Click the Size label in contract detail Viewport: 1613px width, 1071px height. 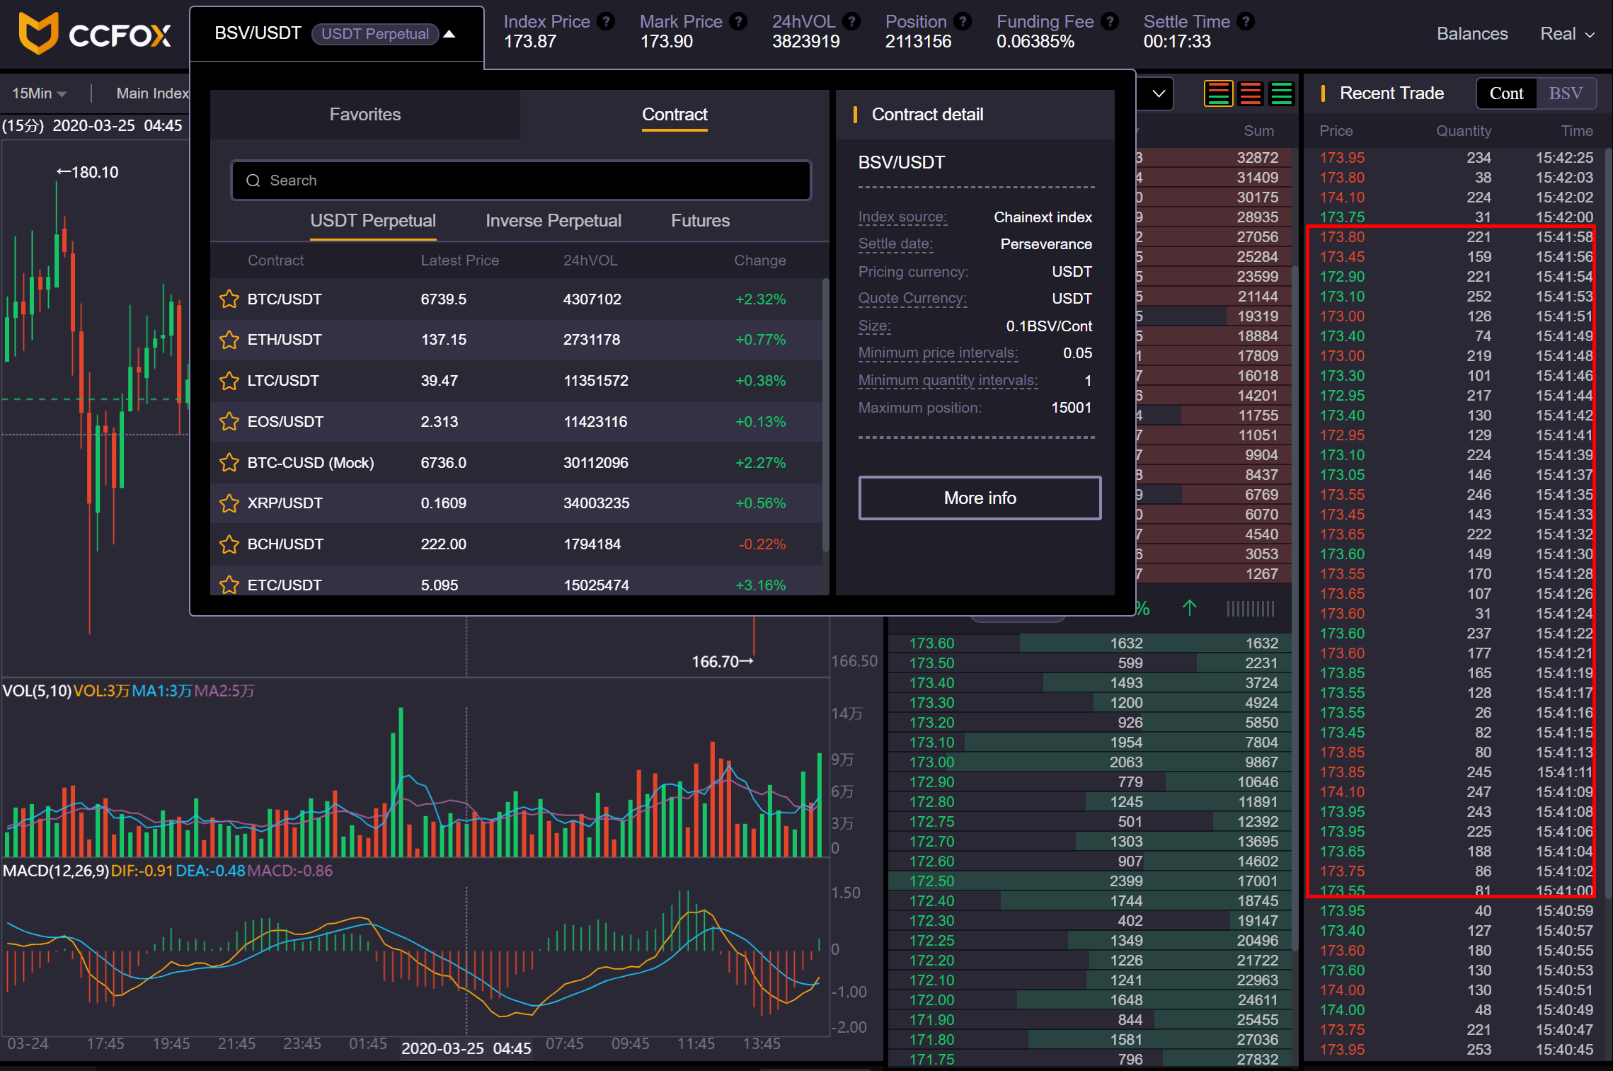[x=874, y=326]
